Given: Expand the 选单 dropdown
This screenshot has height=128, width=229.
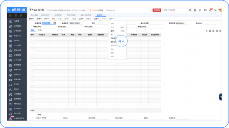Looking at the screenshot, I should pos(39,19).
